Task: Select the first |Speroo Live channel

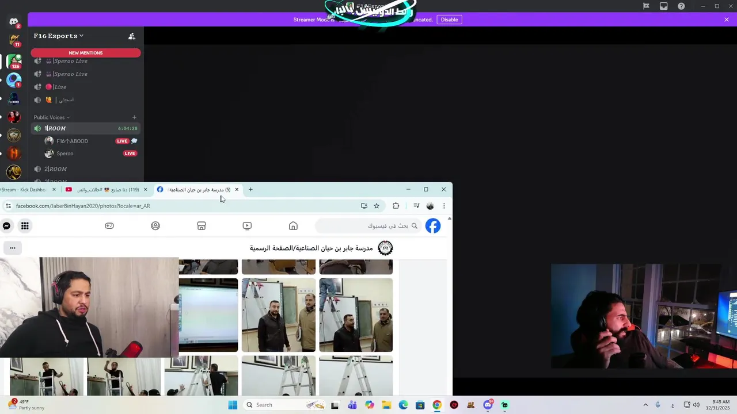Action: pyautogui.click(x=86, y=61)
